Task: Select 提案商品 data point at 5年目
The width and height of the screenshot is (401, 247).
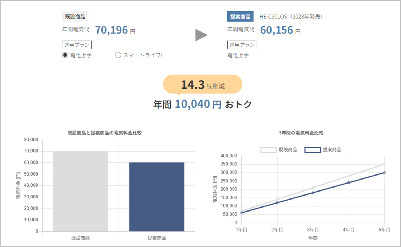Action: [x=384, y=173]
